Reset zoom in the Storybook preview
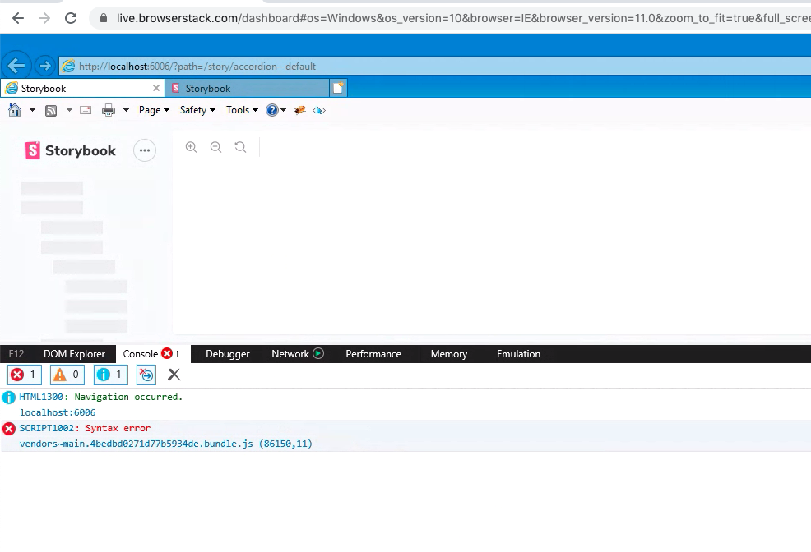This screenshot has height=552, width=811. point(240,147)
